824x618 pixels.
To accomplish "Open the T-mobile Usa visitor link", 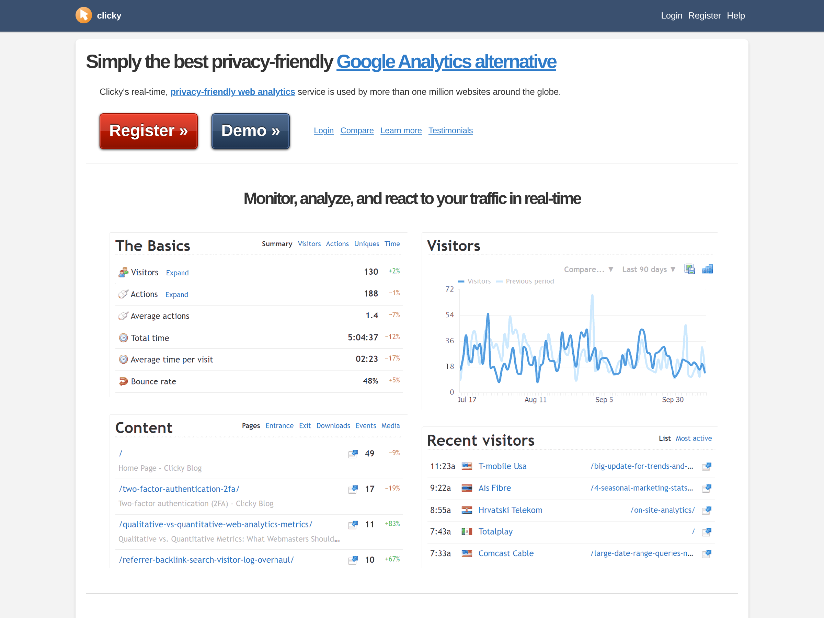I will tap(503, 466).
